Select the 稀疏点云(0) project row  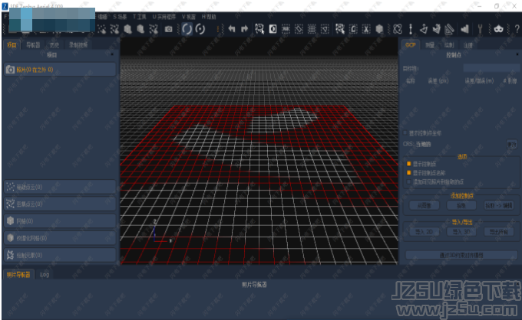click(60, 187)
